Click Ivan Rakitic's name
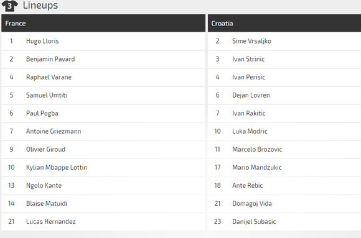This screenshot has width=361, height=238. click(x=248, y=113)
